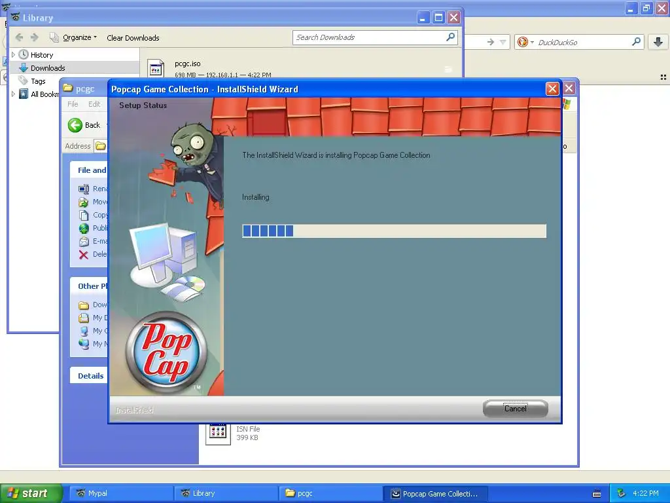Switch to Mypal in taskbar

(120, 493)
